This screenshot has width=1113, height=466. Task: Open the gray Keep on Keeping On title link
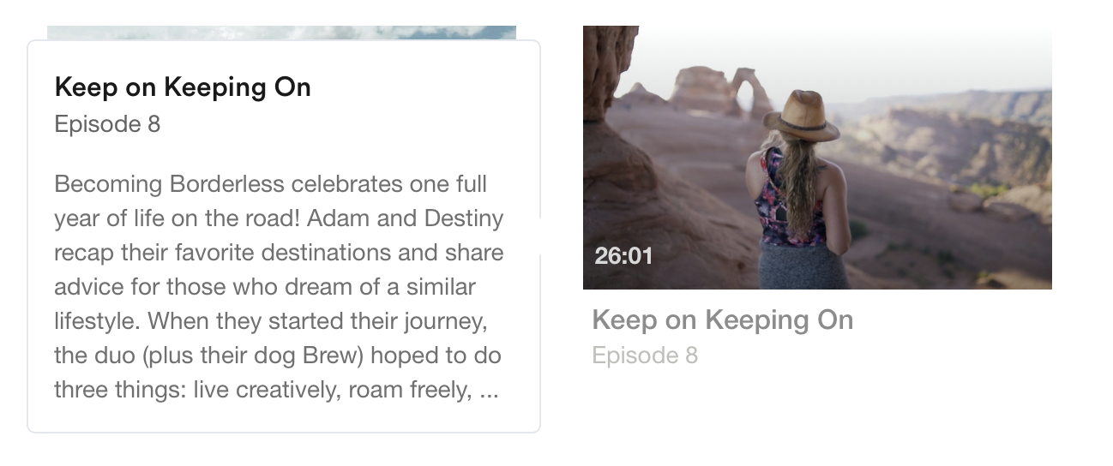click(723, 320)
